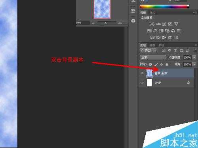Toggle shape layer filter
The width and height of the screenshot is (198, 148).
[x=181, y=51]
